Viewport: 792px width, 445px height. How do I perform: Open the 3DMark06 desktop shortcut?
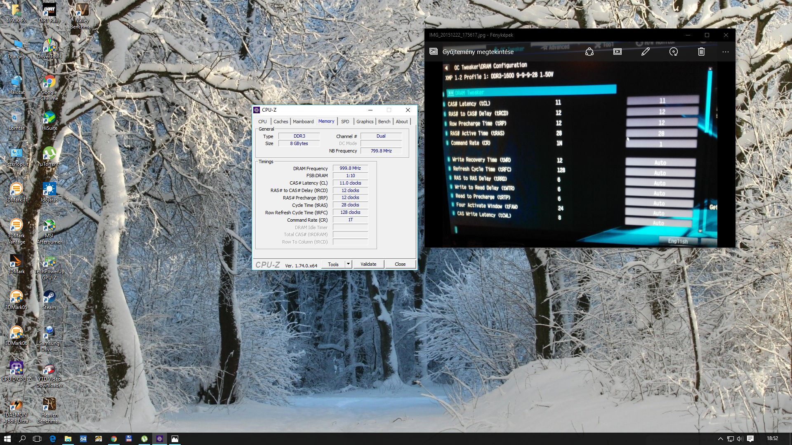coord(16,336)
